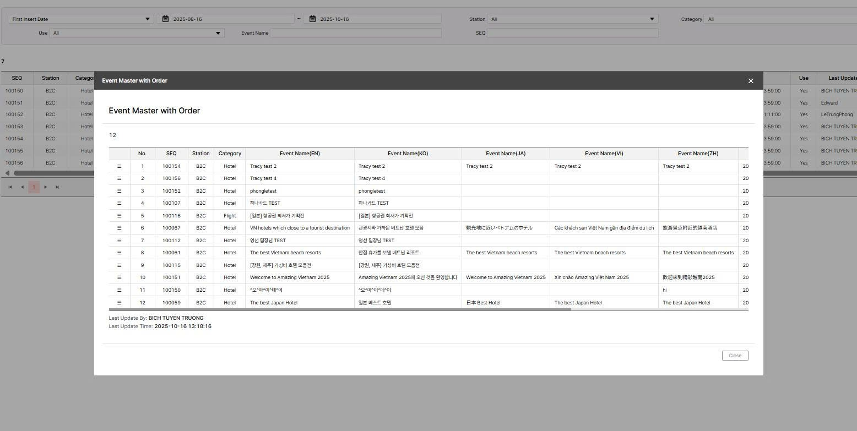The height and width of the screenshot is (431, 857).
Task: Click drag handle icon for row 1
Action: click(x=119, y=166)
